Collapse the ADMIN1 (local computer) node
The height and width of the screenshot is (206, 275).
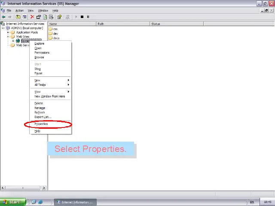point(3,28)
